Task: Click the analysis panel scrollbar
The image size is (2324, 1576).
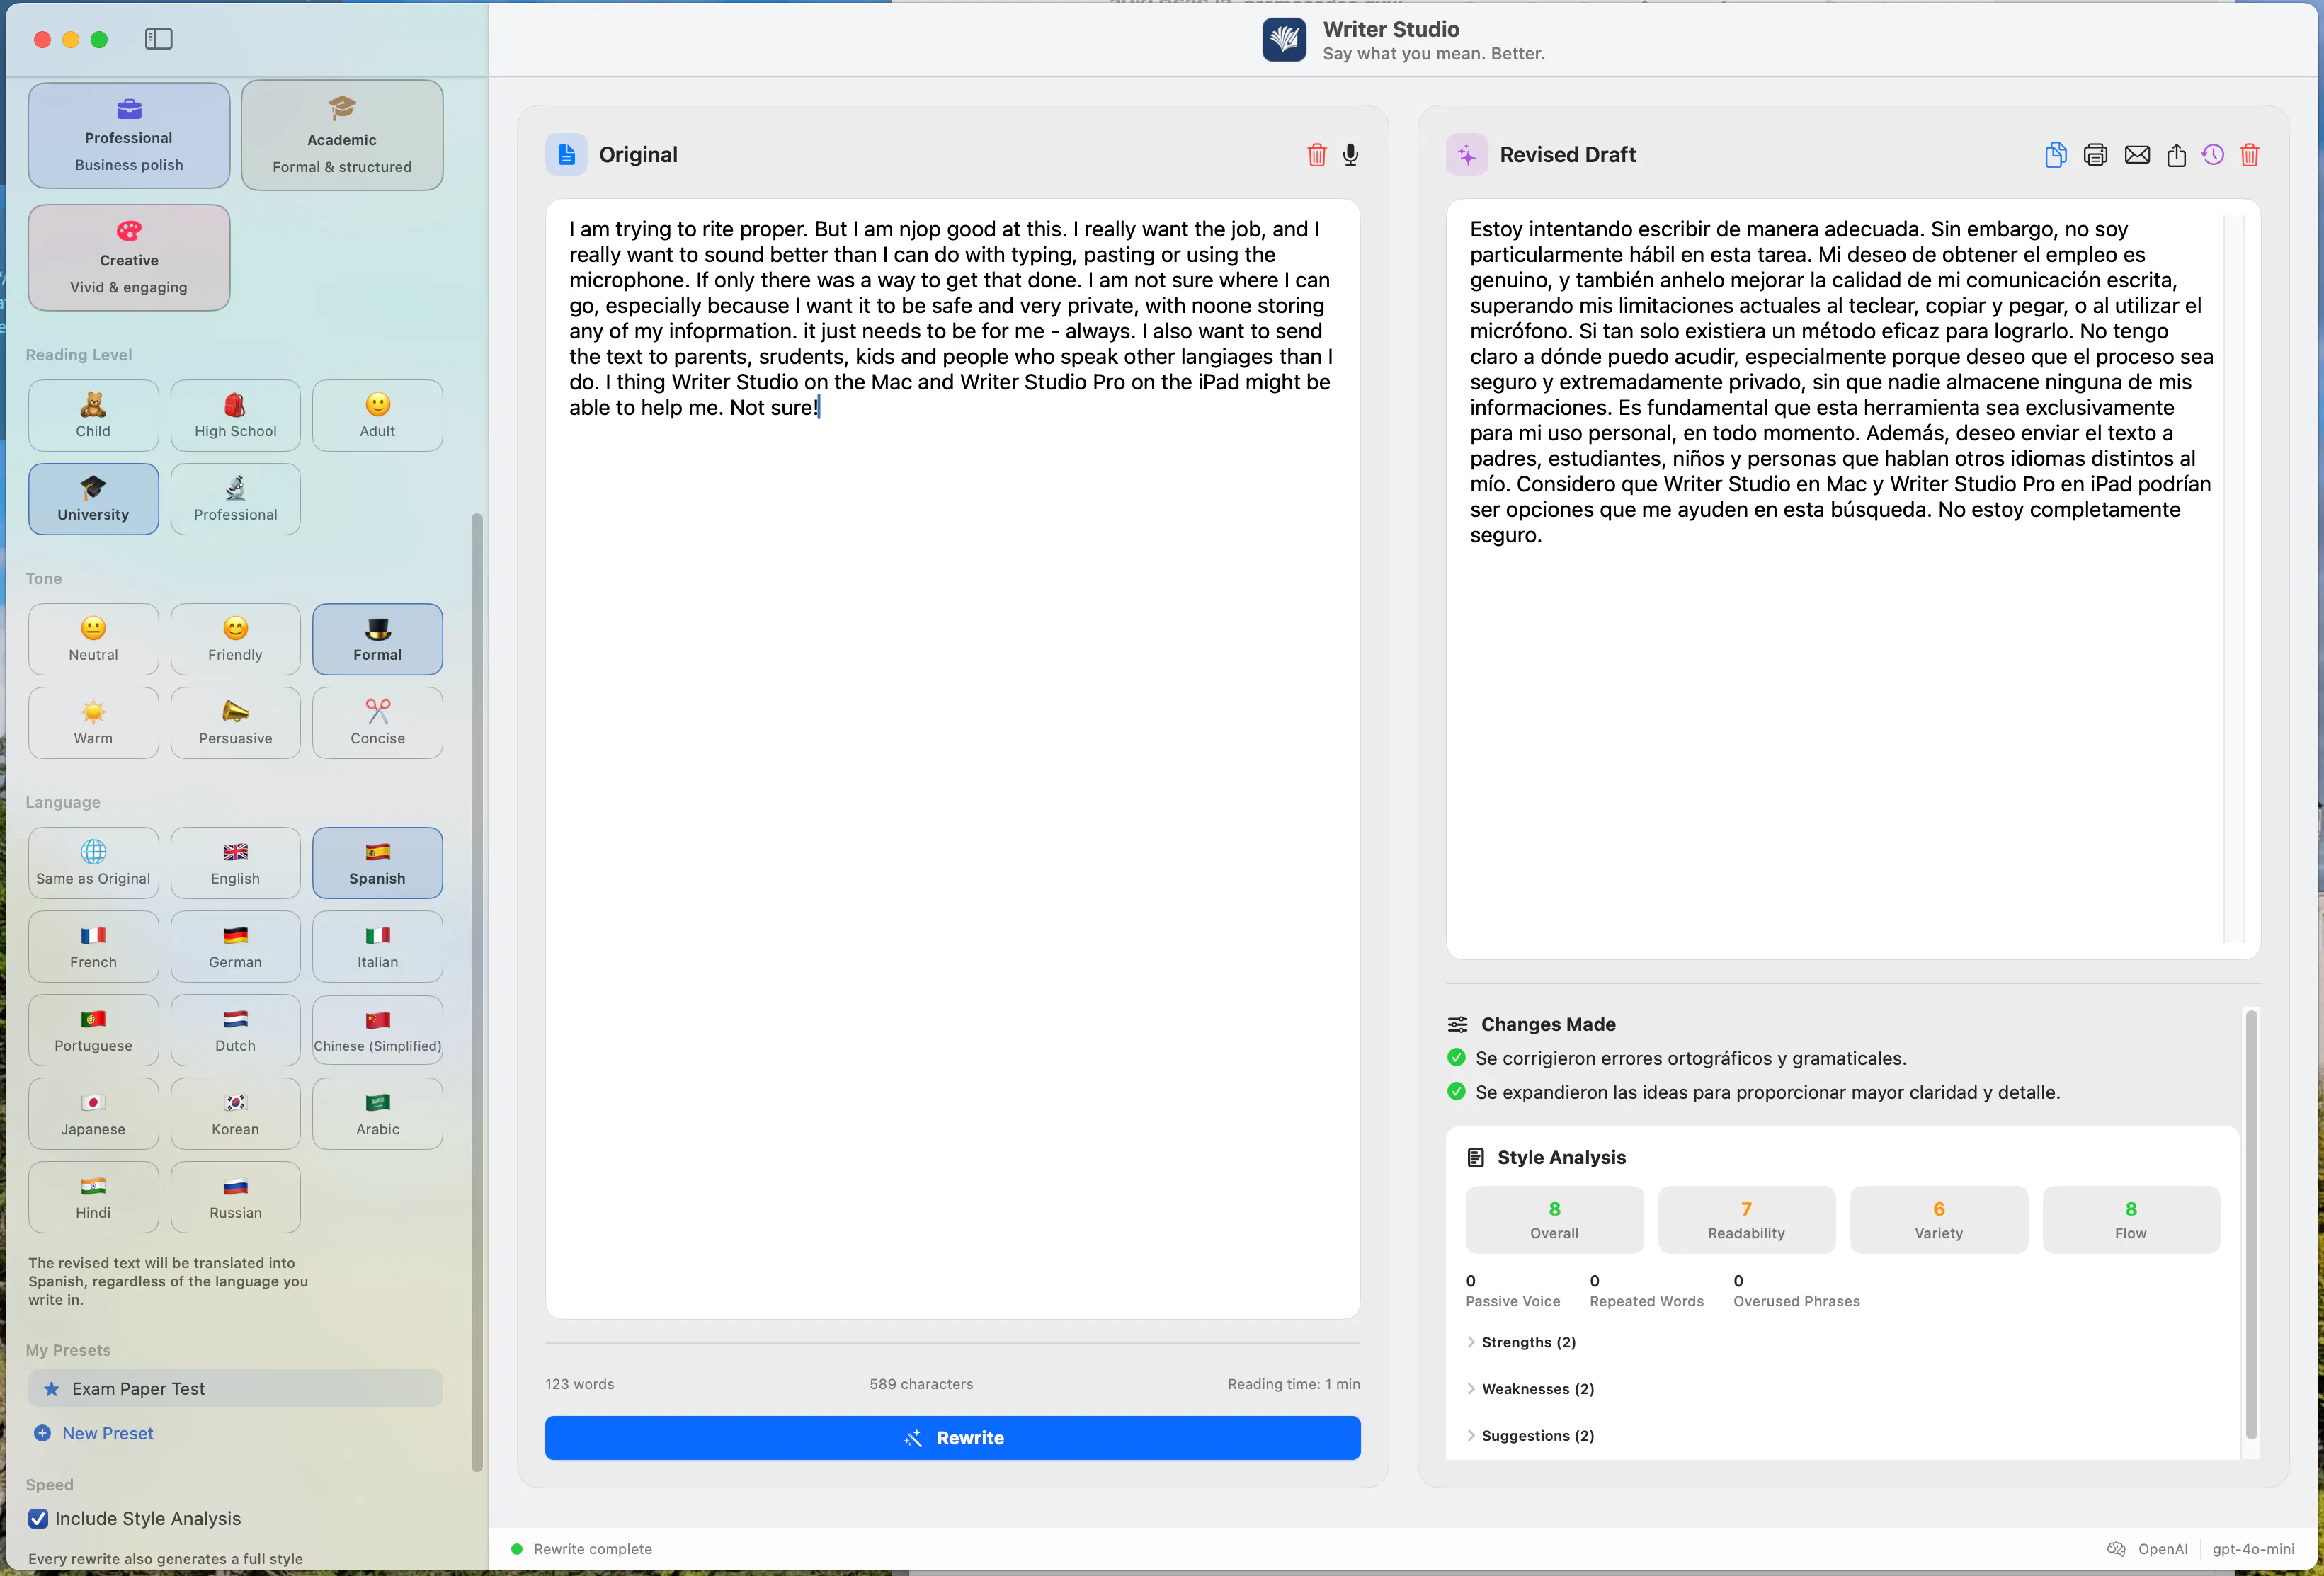Action: [x=2251, y=1224]
